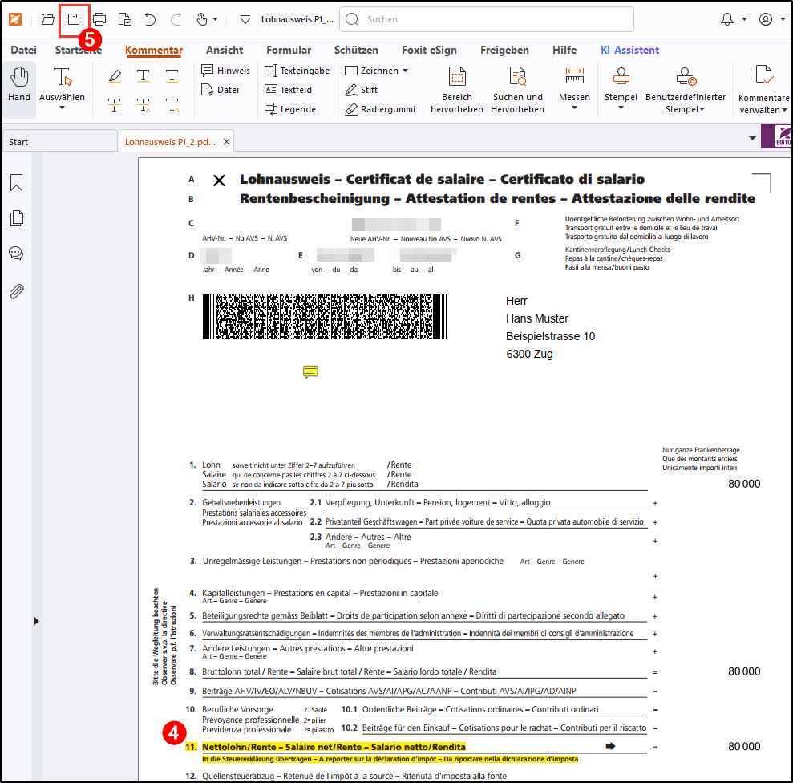This screenshot has height=783, width=793.
Task: Switch to the Start document tab
Action: pyautogui.click(x=59, y=142)
